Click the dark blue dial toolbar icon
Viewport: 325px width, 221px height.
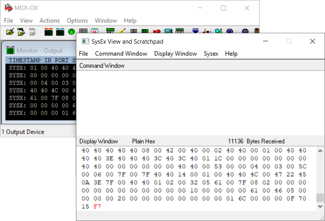[x=230, y=31]
